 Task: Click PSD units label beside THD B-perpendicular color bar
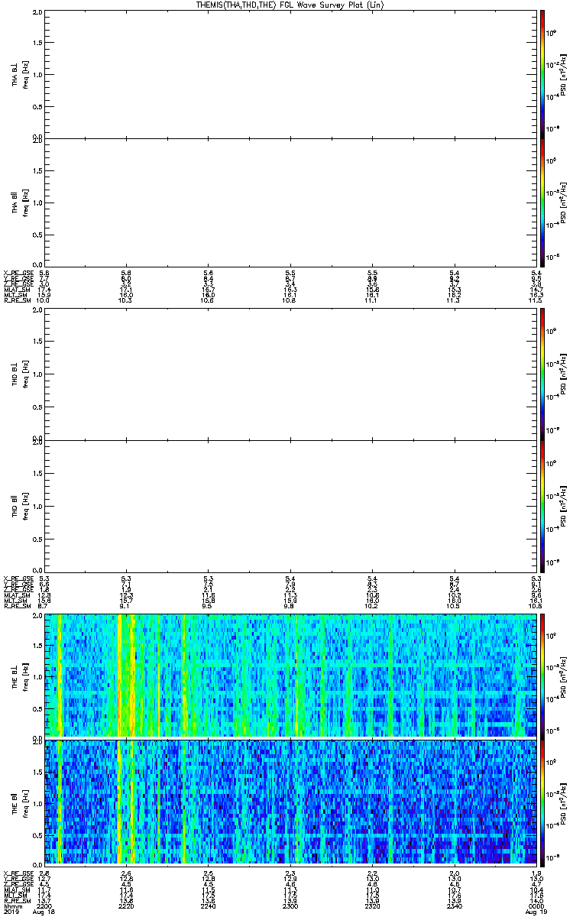[564, 374]
